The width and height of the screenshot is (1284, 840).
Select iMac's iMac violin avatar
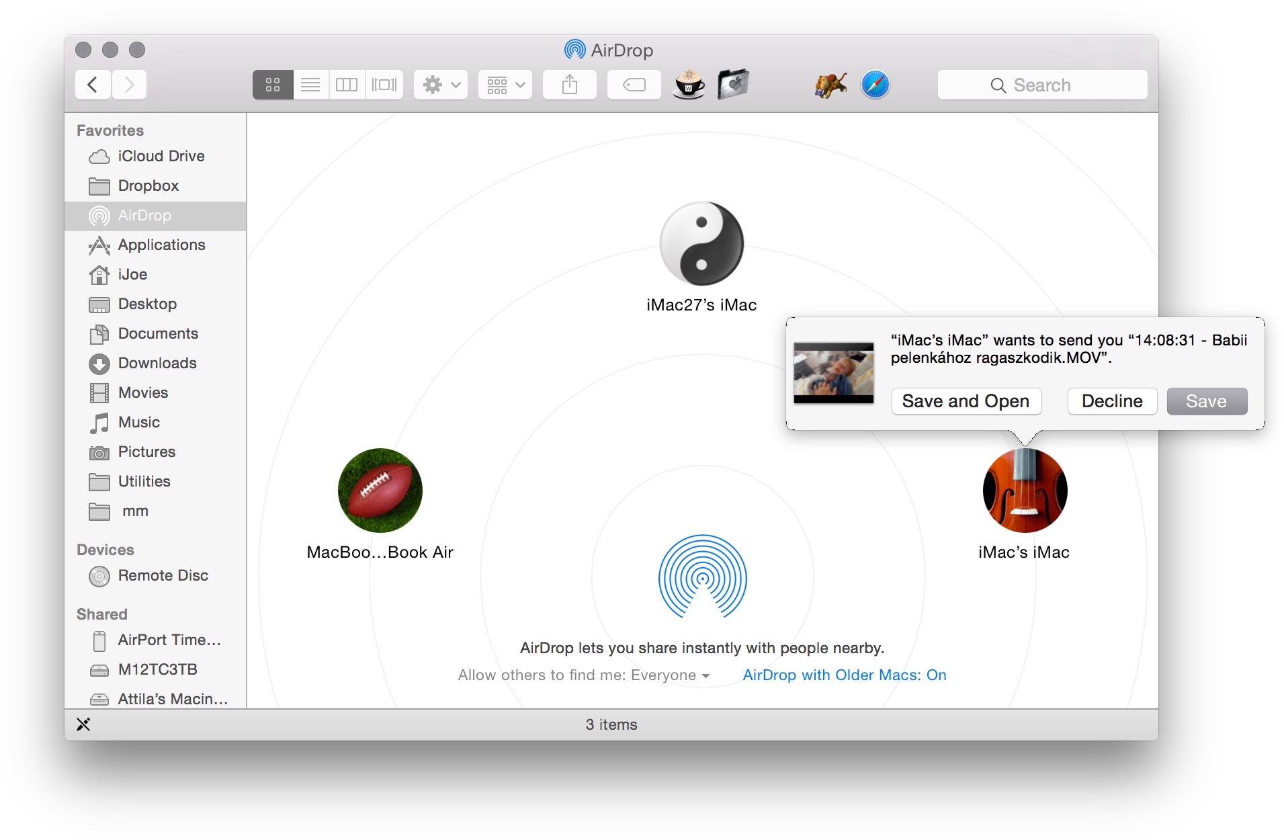[x=1025, y=491]
